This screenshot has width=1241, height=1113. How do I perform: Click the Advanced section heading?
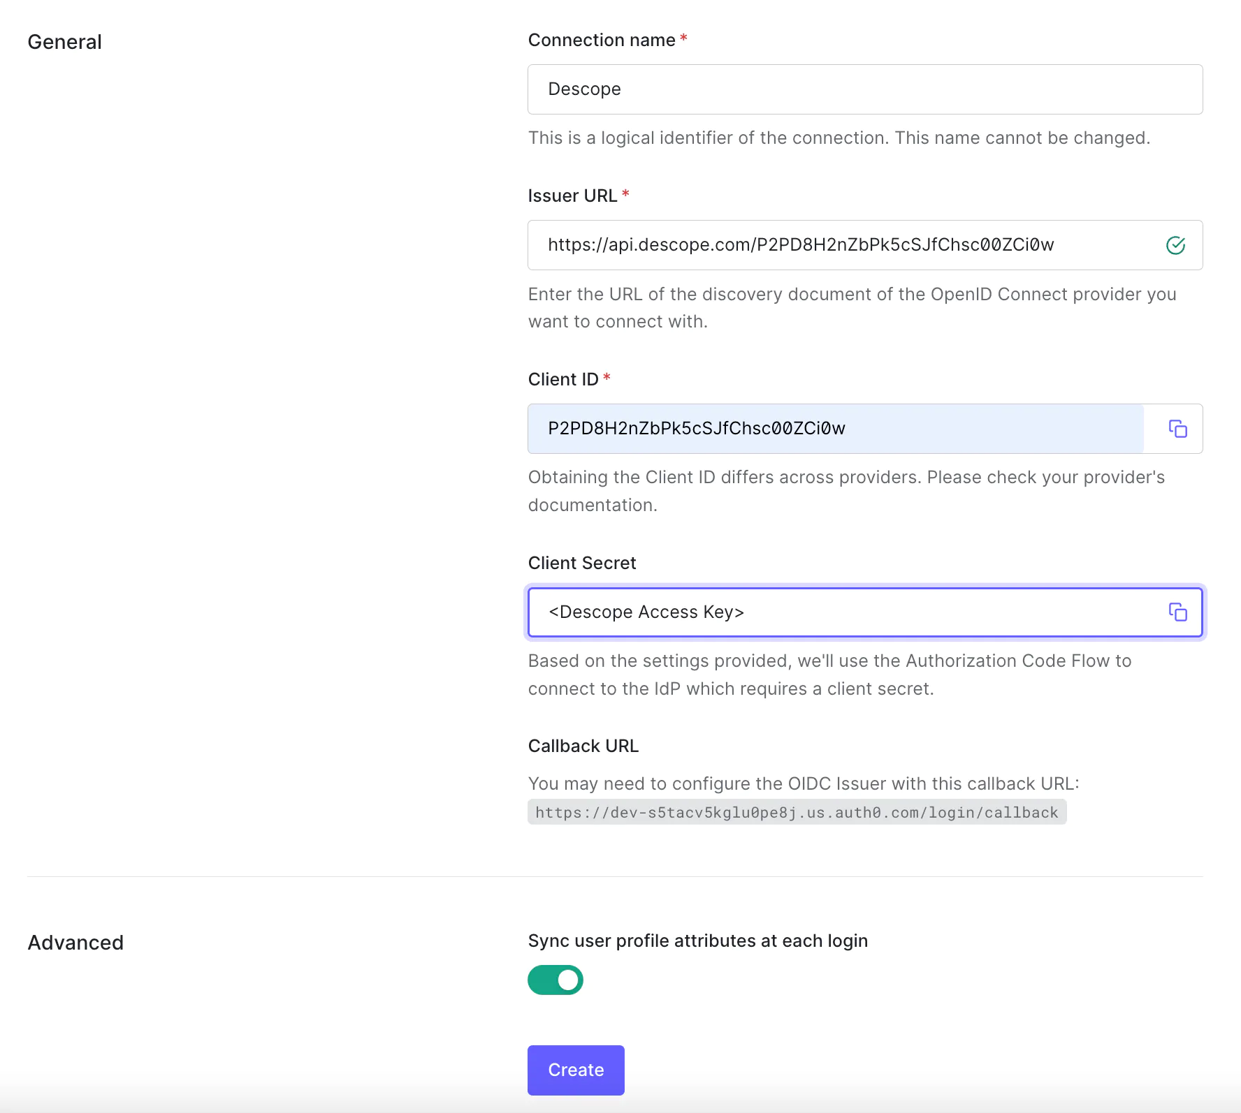point(75,942)
